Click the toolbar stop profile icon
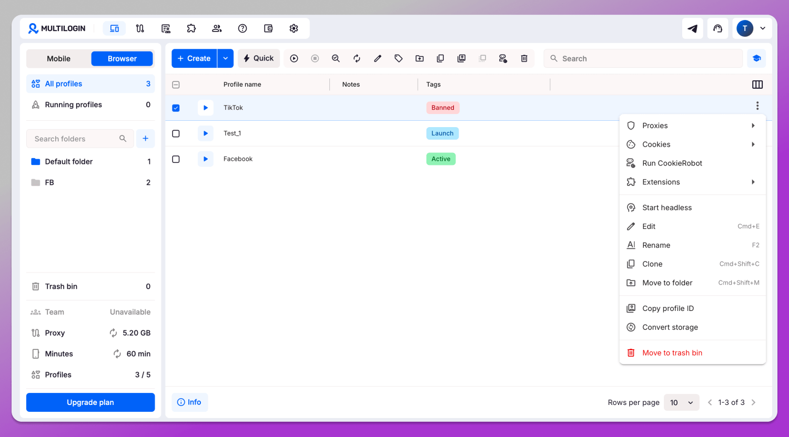This screenshot has height=437, width=789. (315, 58)
